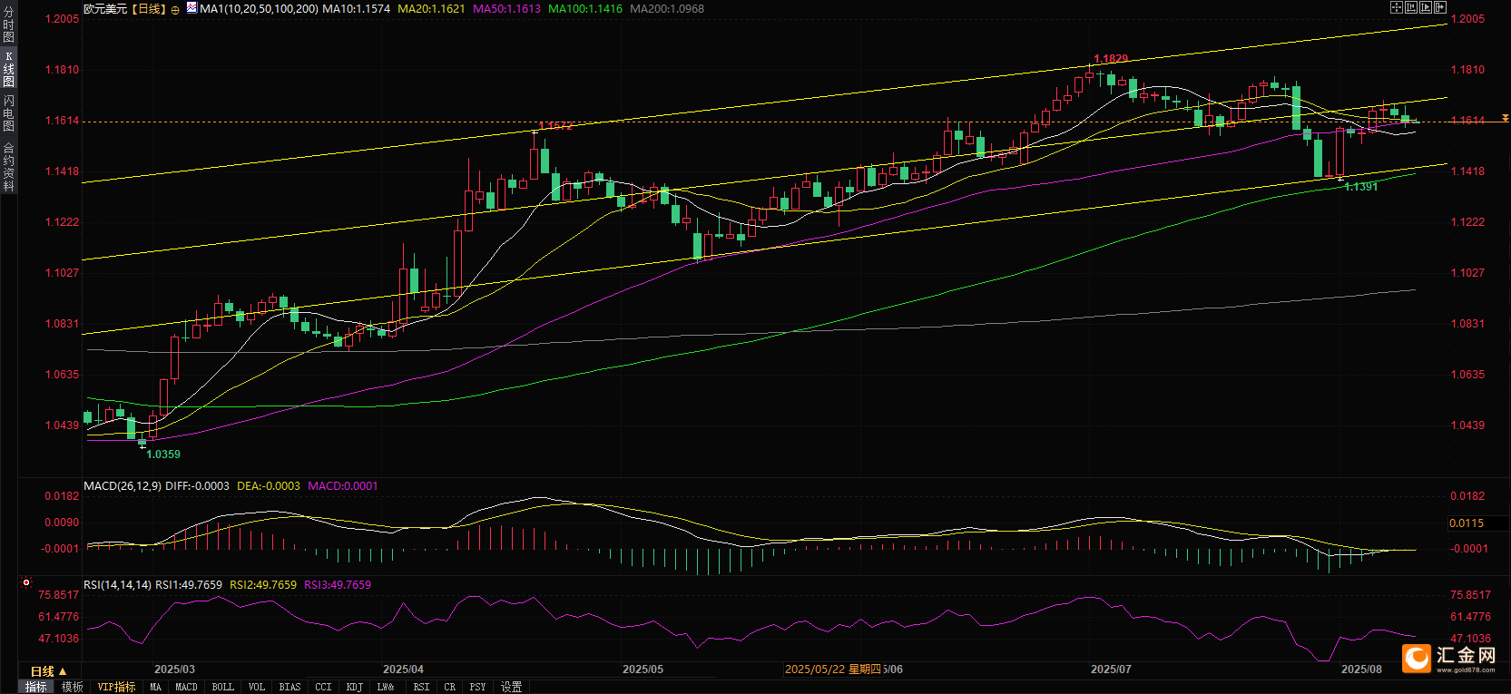The width and height of the screenshot is (1511, 694).
Task: Apply the VOL indicator
Action: (257, 688)
